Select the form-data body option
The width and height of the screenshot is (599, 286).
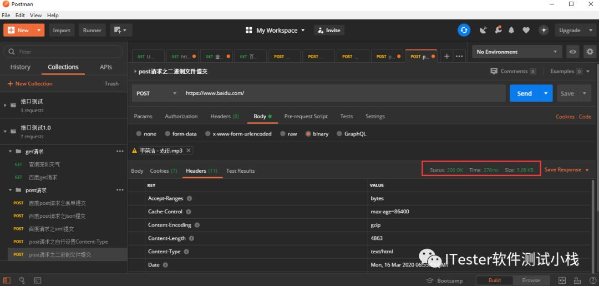click(x=181, y=134)
